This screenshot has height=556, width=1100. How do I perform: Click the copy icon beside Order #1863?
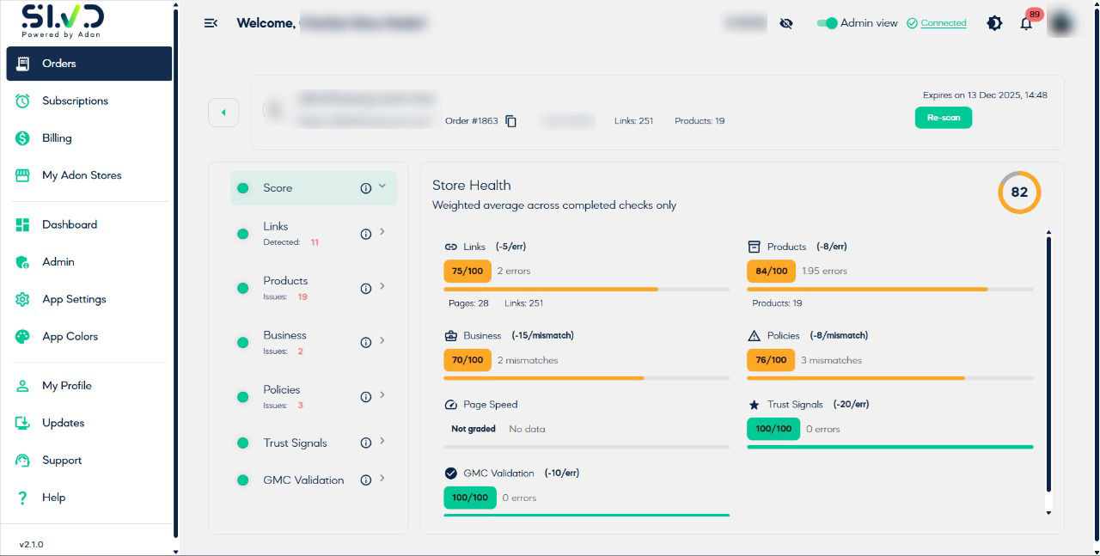point(511,121)
